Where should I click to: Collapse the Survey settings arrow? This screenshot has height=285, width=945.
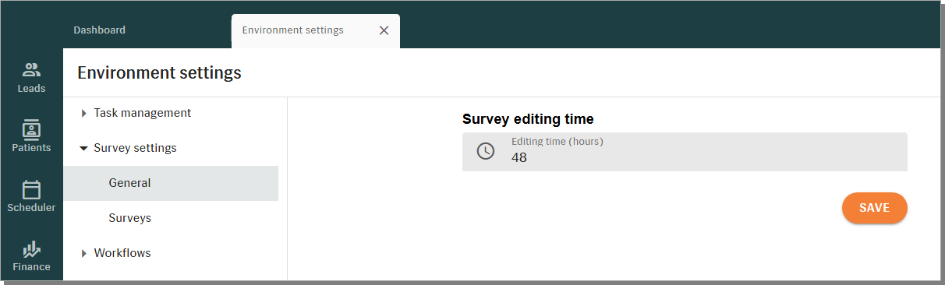[83, 148]
